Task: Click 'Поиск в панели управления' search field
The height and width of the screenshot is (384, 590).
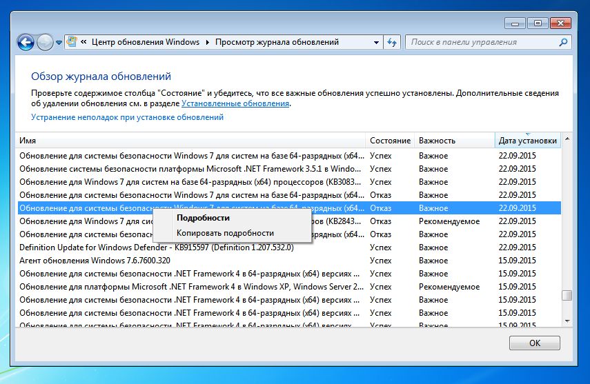Action: tap(482, 42)
